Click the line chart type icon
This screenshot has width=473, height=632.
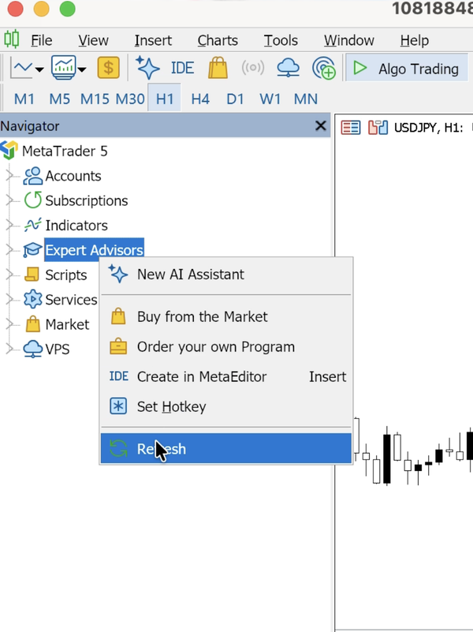22,69
